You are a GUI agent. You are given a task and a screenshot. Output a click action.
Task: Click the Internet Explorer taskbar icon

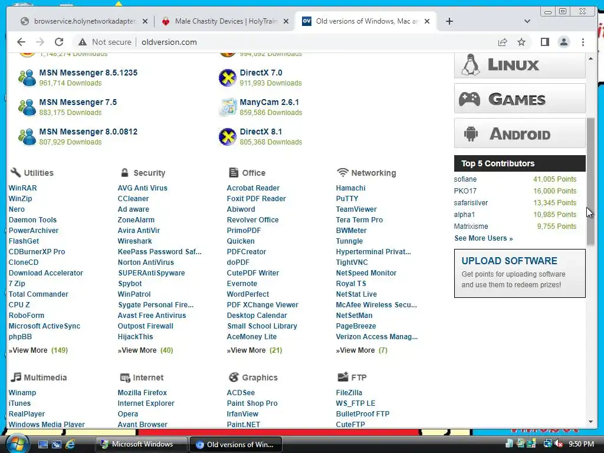[70, 444]
